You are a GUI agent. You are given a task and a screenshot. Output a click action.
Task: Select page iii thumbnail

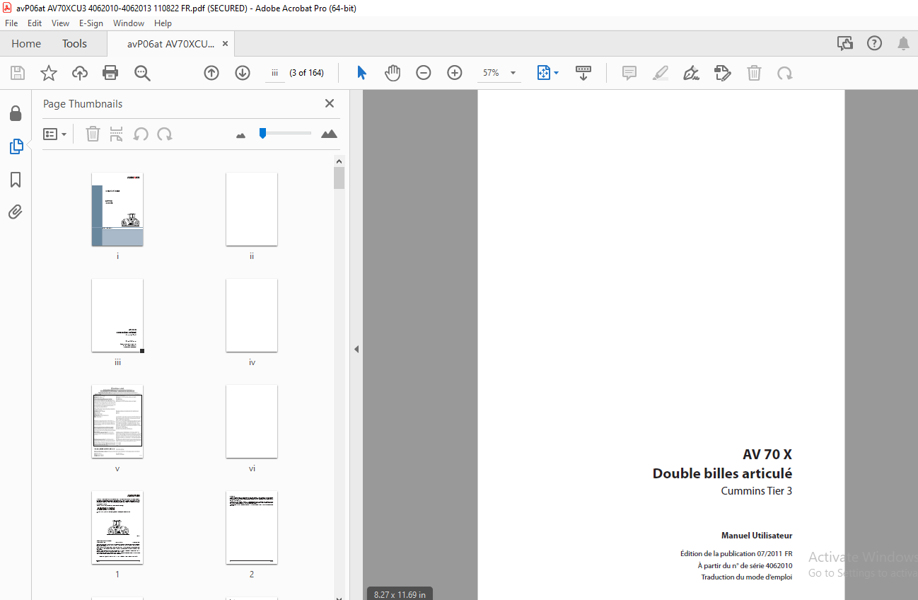(x=117, y=316)
